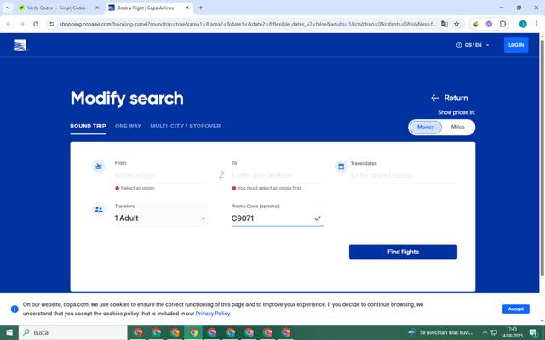545x340 pixels.
Task: Open the Extensions puzzle icon
Action: pyautogui.click(x=502, y=24)
